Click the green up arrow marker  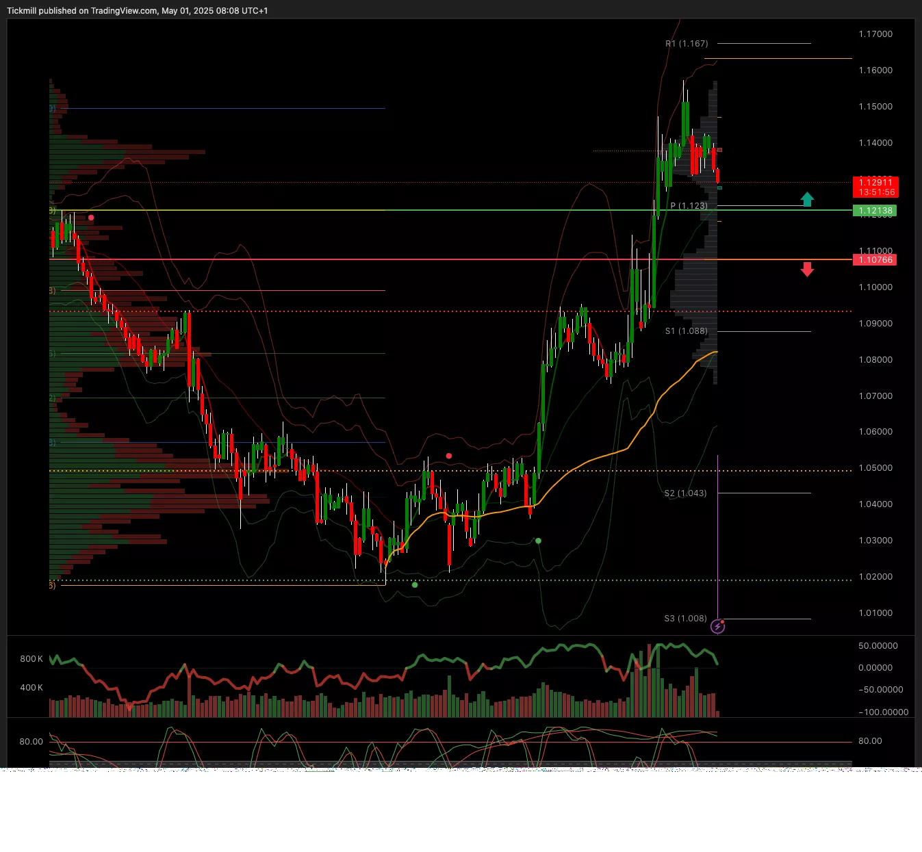[807, 199]
